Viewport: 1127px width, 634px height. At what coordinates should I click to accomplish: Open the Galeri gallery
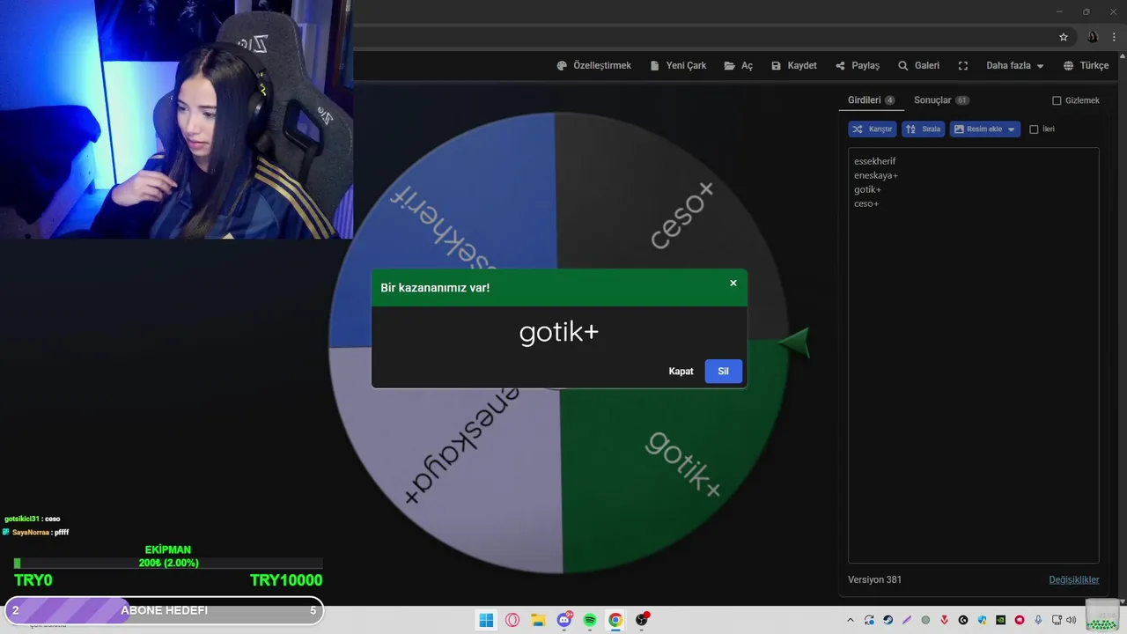tap(918, 66)
